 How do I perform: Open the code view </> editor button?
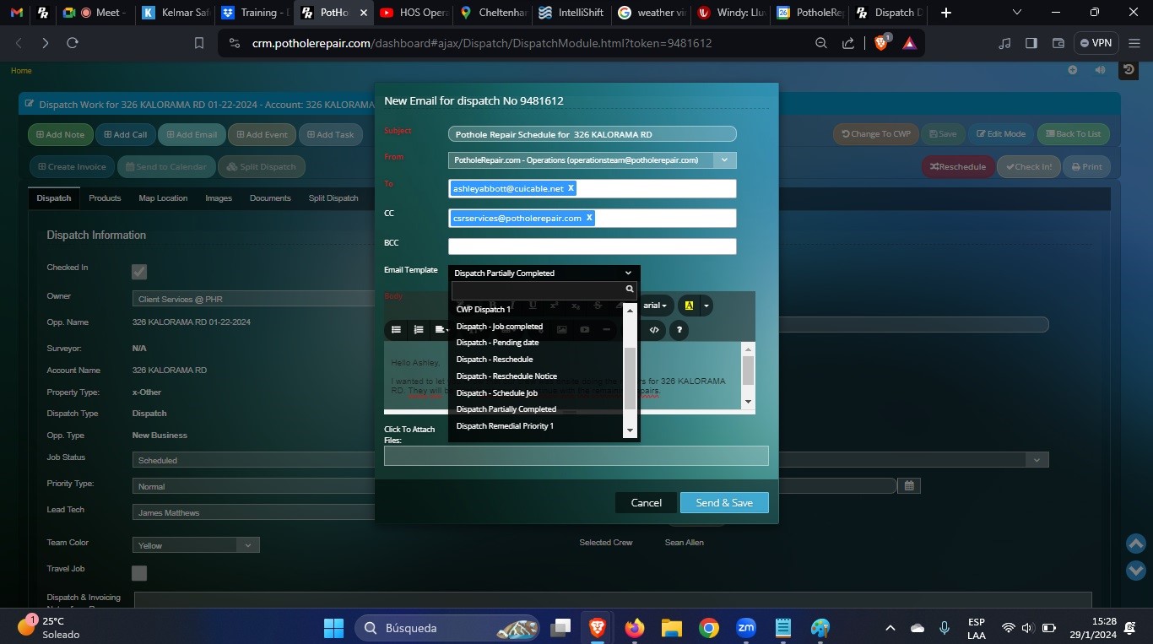click(x=654, y=330)
